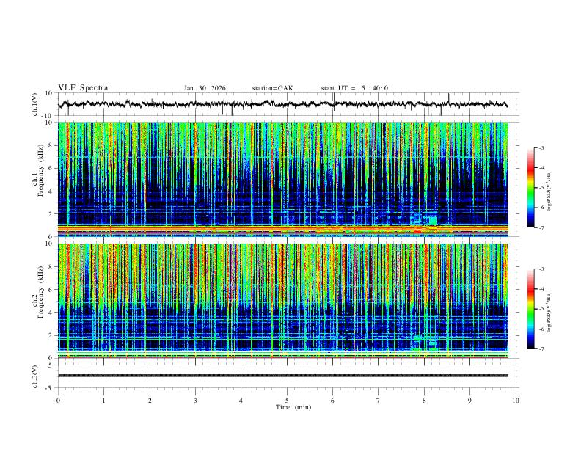581x449 pixels.
Task: Click the time axis tick label '0'
Action: click(x=58, y=401)
